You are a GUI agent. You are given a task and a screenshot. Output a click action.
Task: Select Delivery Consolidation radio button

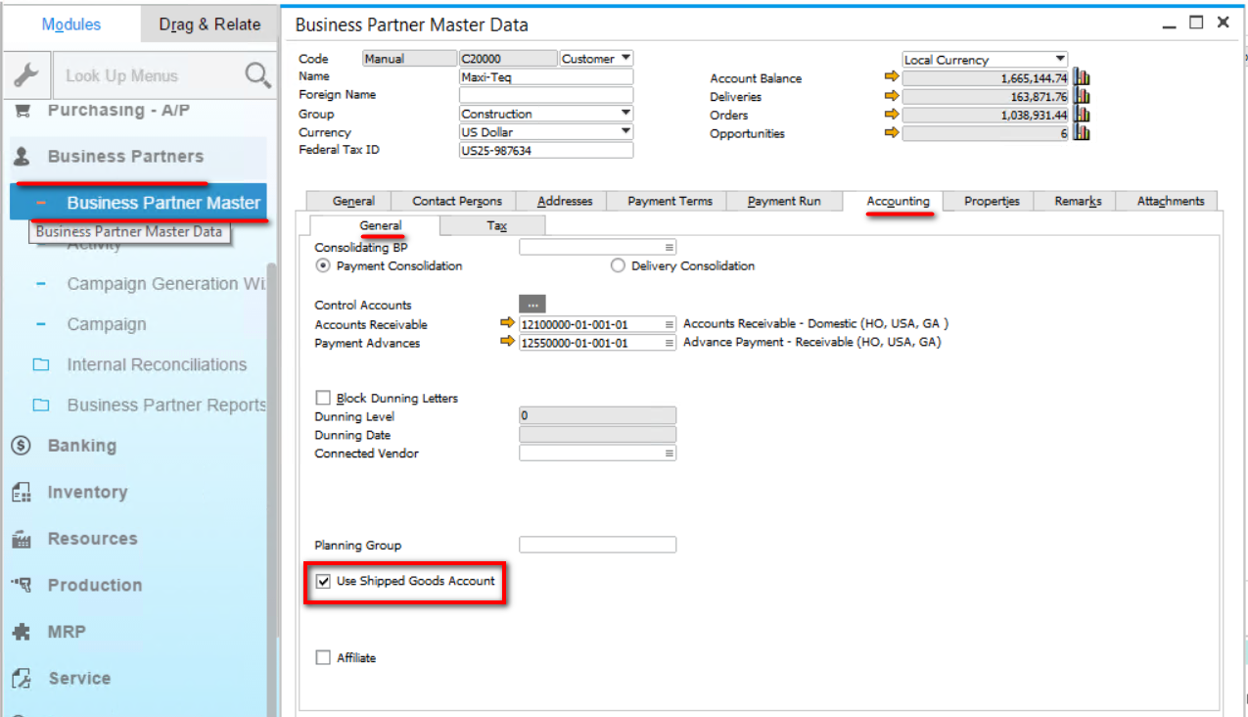618,265
